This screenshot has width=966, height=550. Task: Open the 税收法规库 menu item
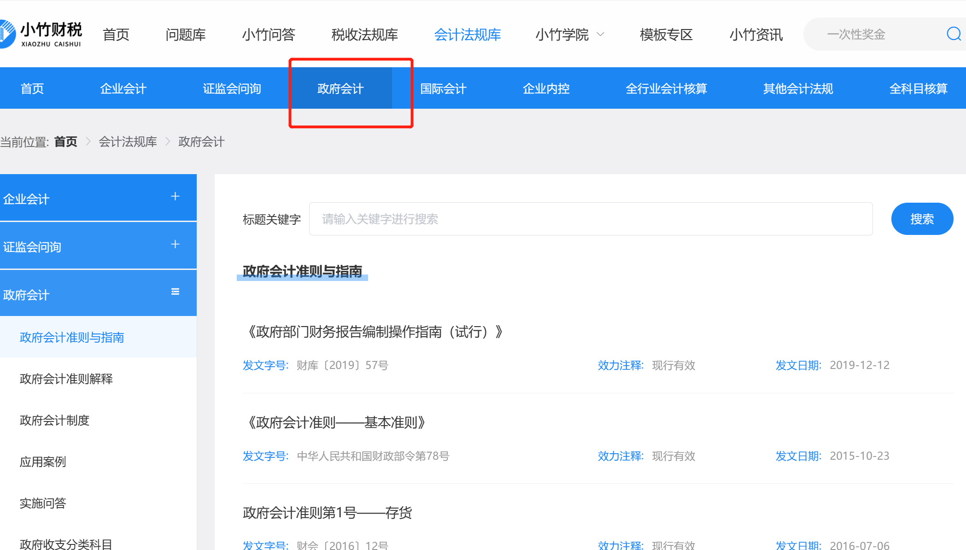tap(364, 35)
